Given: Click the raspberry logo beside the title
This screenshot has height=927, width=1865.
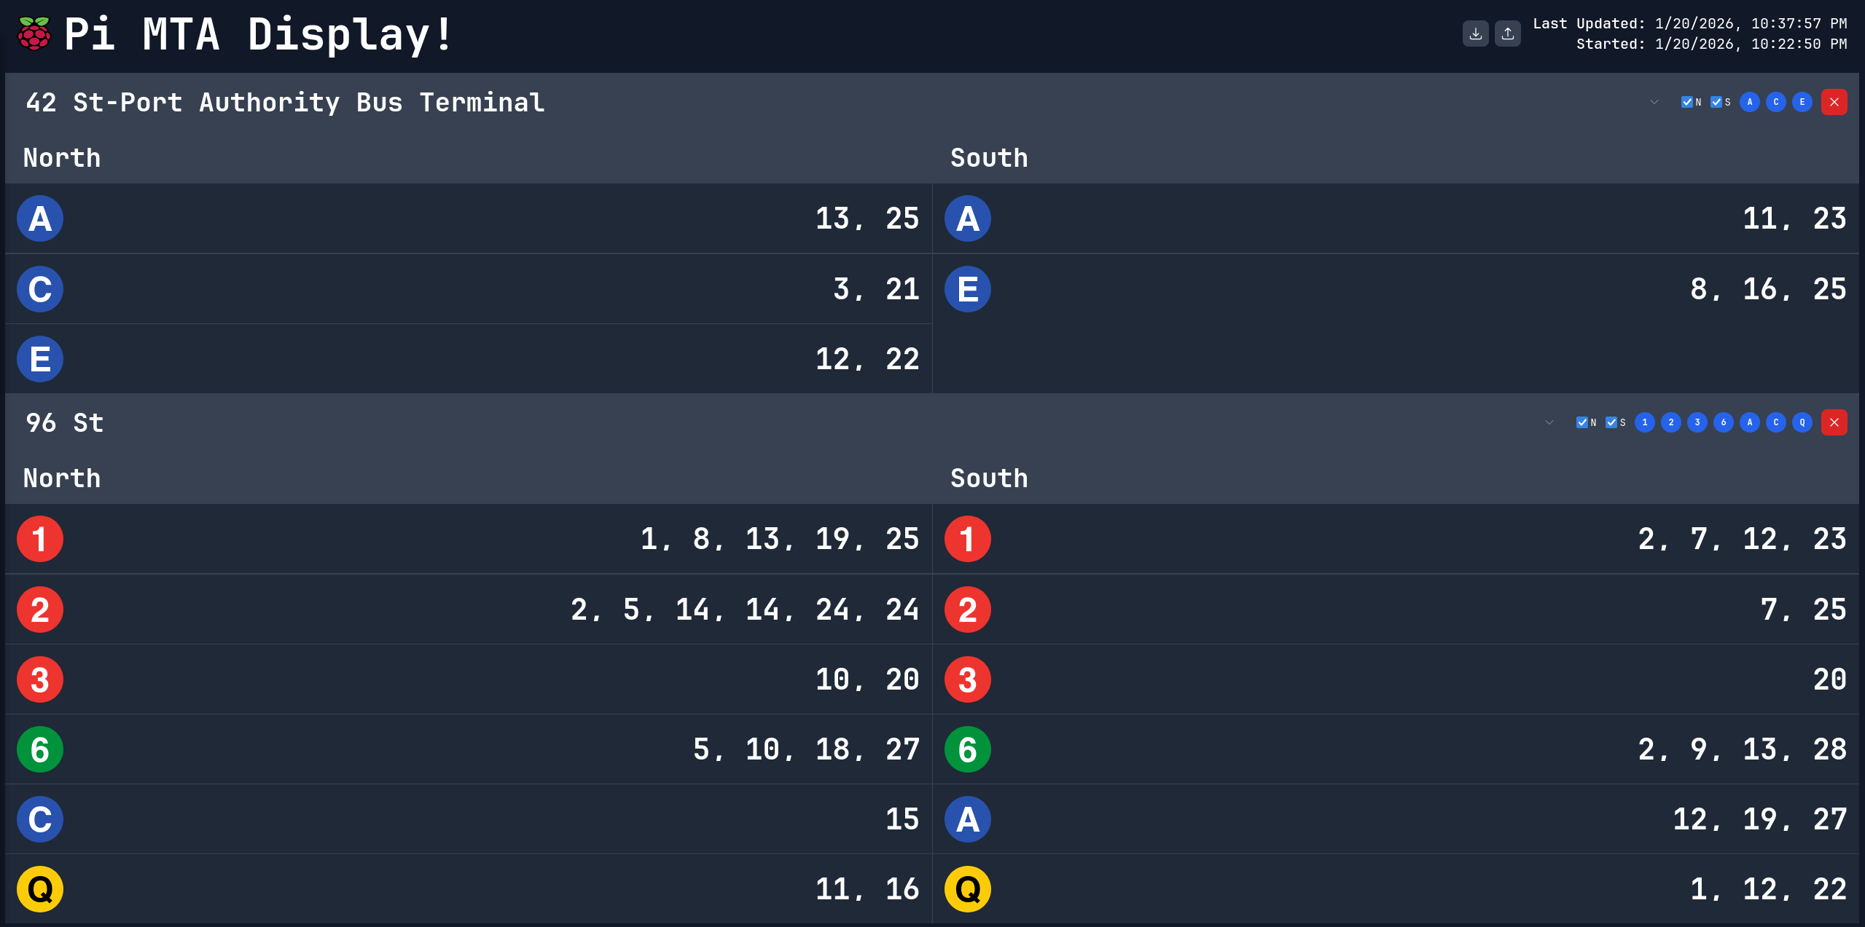Looking at the screenshot, I should [x=34, y=33].
